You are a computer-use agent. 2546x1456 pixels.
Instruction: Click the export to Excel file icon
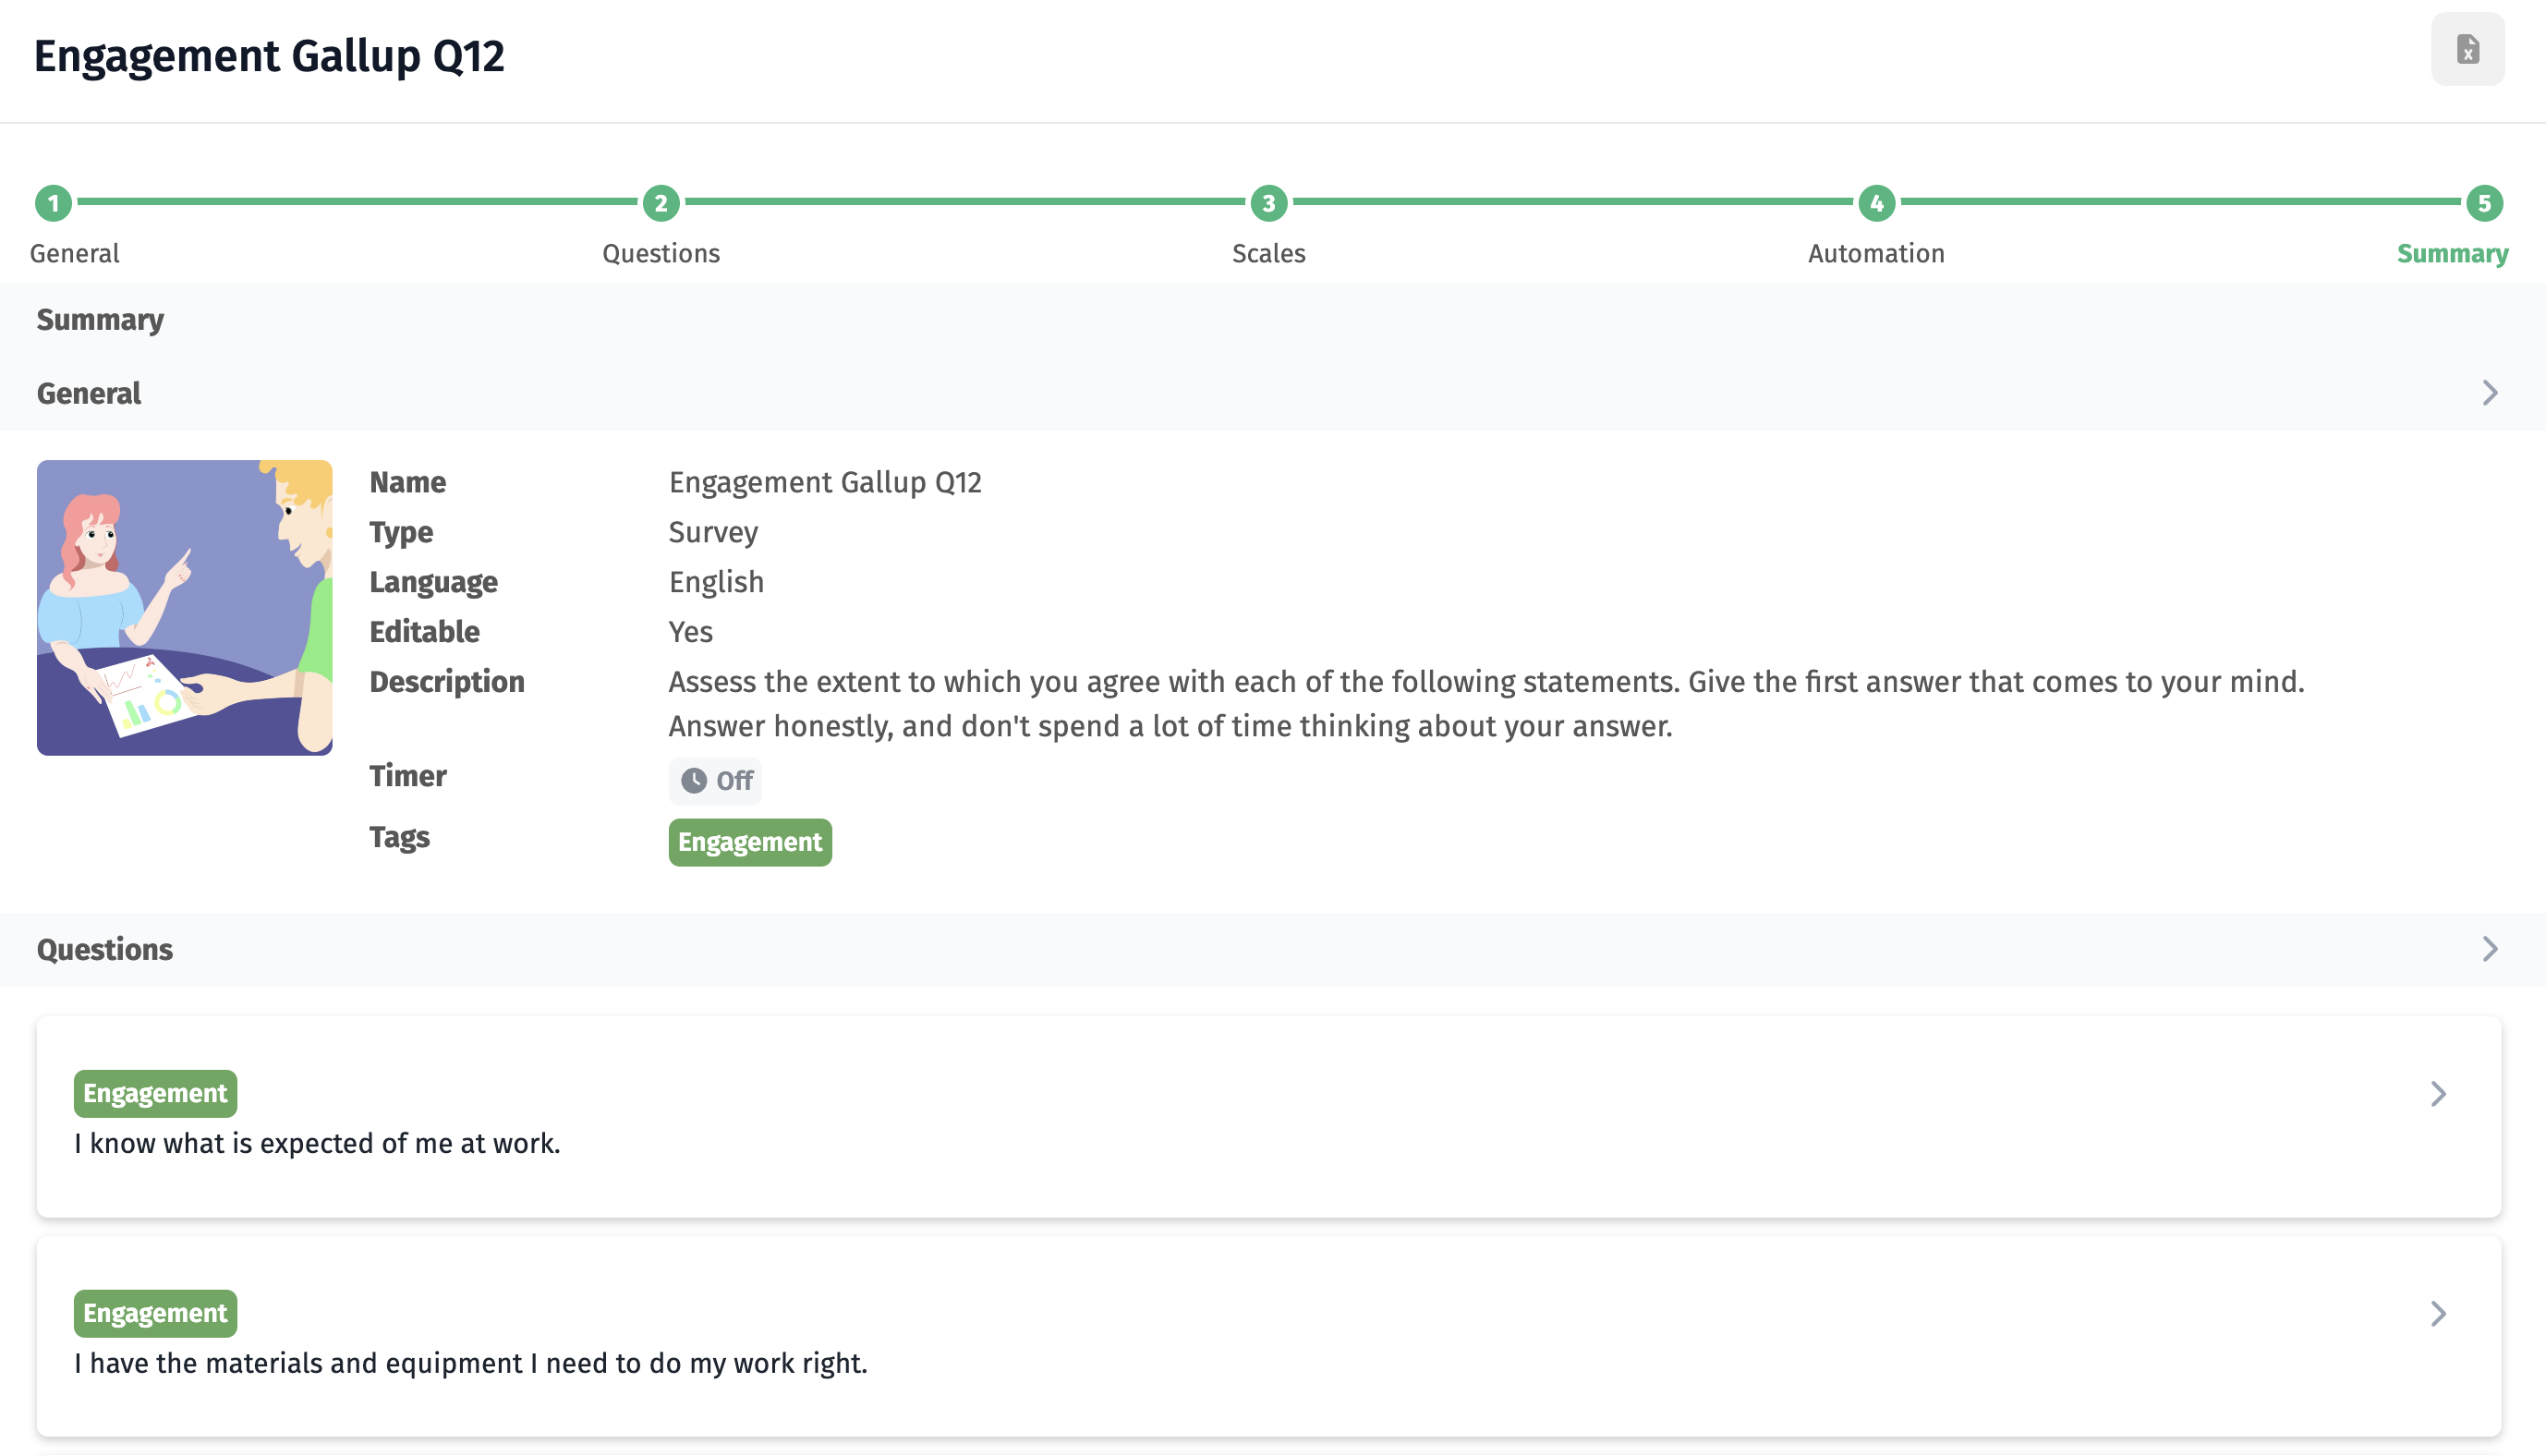point(2467,49)
